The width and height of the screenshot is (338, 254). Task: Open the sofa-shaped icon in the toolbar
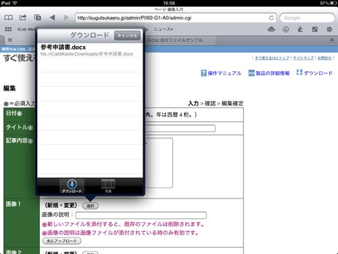point(271,29)
